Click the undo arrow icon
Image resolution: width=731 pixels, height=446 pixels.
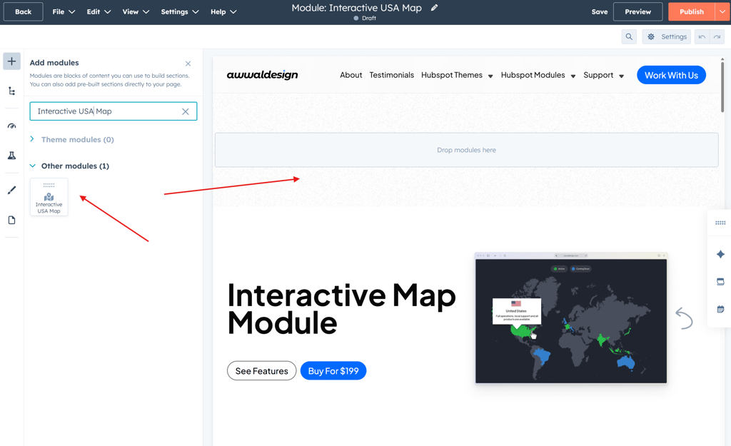[702, 37]
